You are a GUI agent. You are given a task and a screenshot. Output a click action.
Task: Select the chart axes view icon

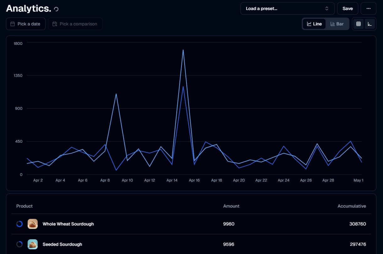point(370,24)
